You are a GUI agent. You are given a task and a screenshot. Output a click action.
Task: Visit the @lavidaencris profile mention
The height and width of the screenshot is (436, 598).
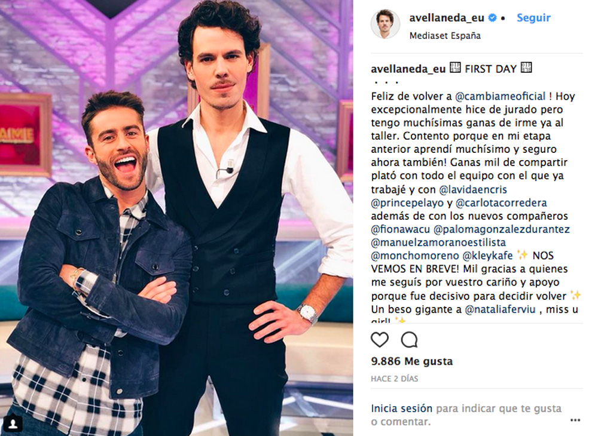(473, 190)
